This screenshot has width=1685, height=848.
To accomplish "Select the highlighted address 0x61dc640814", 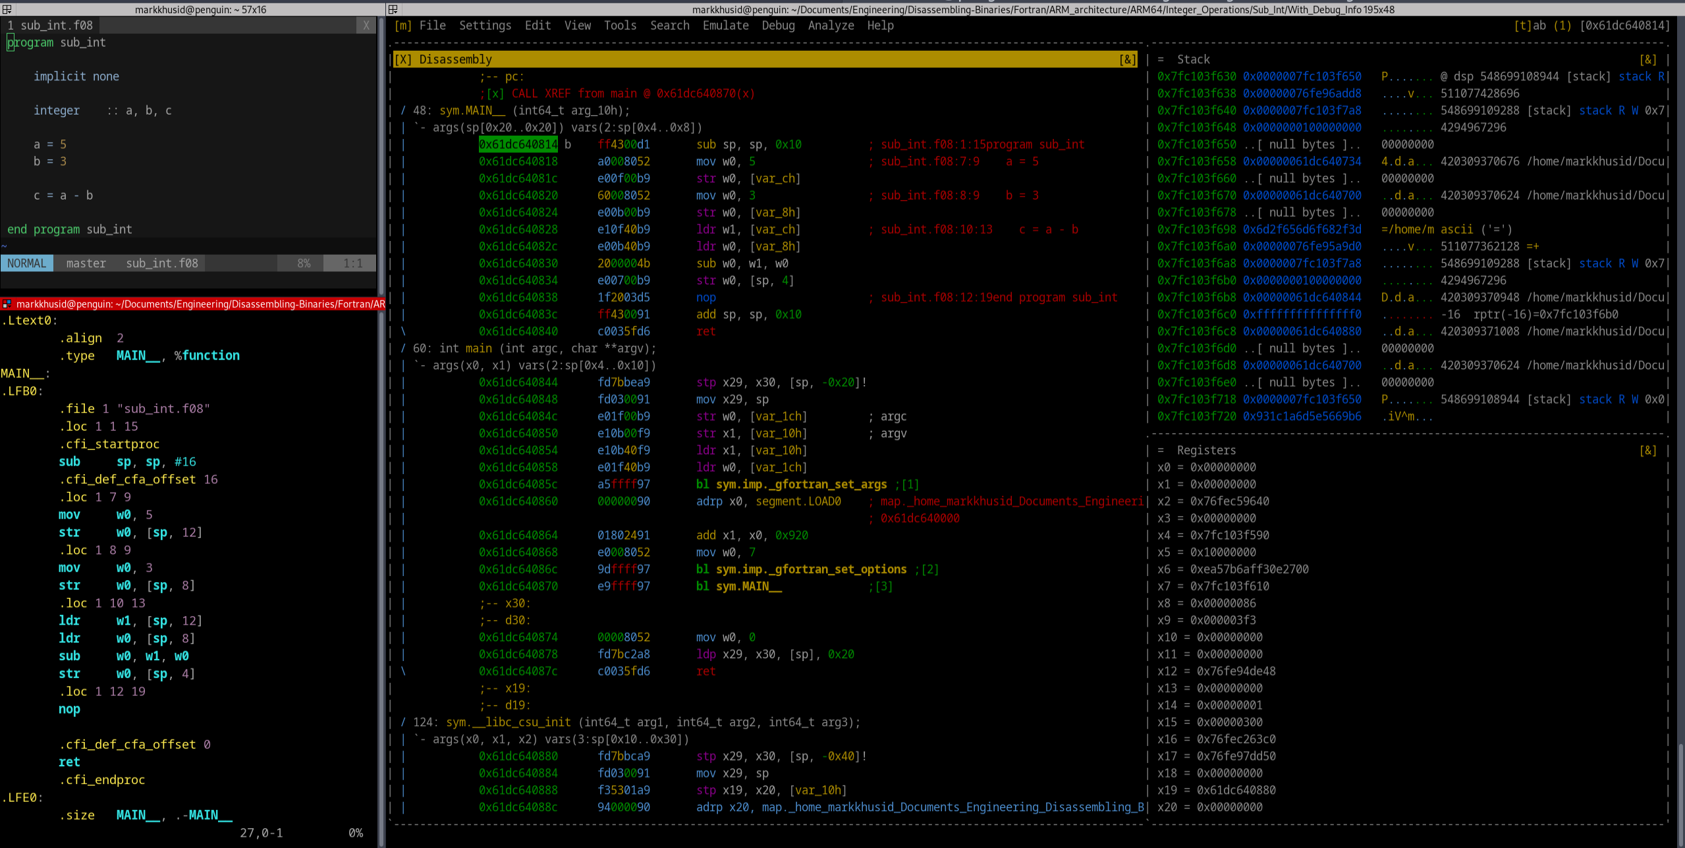I will [x=518, y=144].
